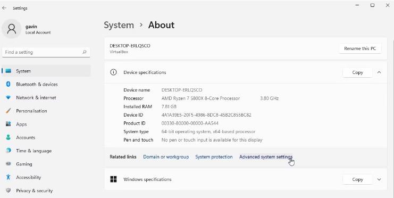Image resolution: width=394 pixels, height=198 pixels.
Task: Click the Accounts person icon
Action: click(9, 137)
